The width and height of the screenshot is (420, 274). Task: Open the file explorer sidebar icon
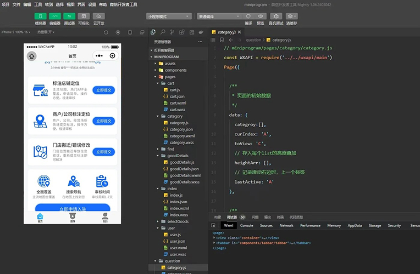pyautogui.click(x=153, y=32)
